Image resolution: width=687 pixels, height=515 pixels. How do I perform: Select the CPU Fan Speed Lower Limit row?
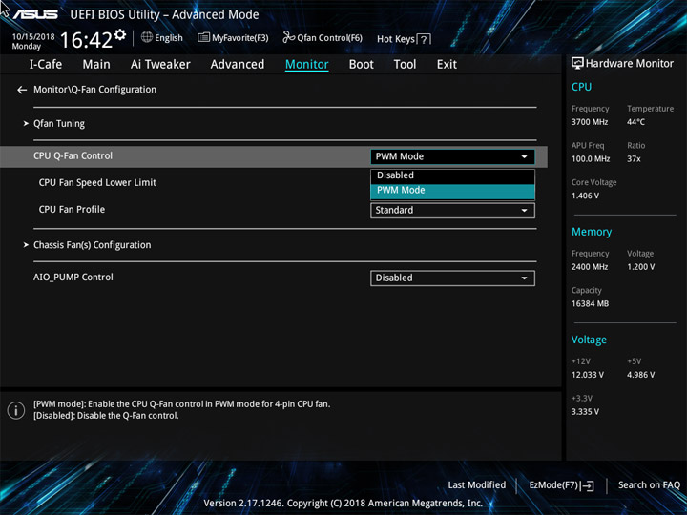(x=97, y=182)
